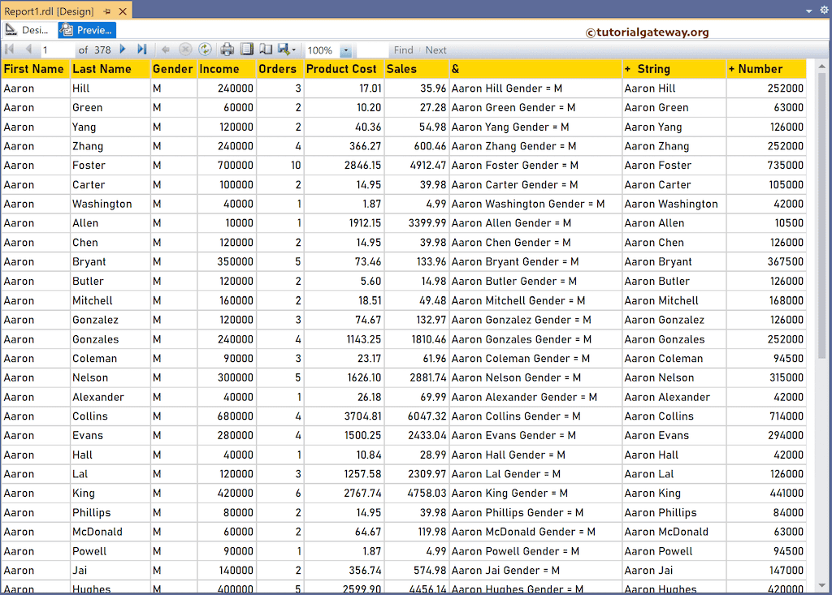Click inside the page number box
Viewport: 832px width, 595px height.
[x=57, y=50]
